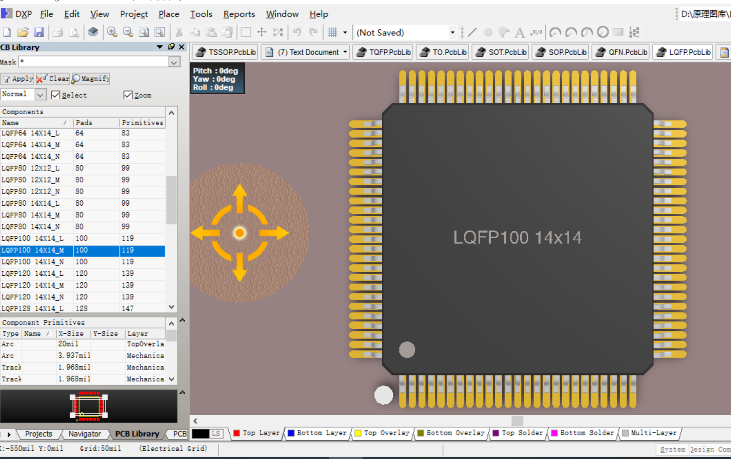Select the Place Full Circle tool
The width and height of the screenshot is (731, 459).
pos(603,32)
